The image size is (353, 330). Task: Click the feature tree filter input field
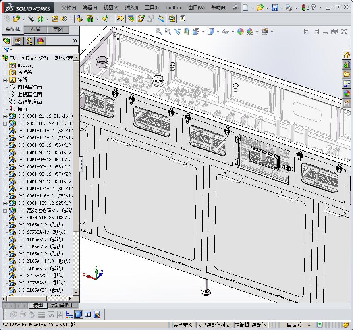44,50
